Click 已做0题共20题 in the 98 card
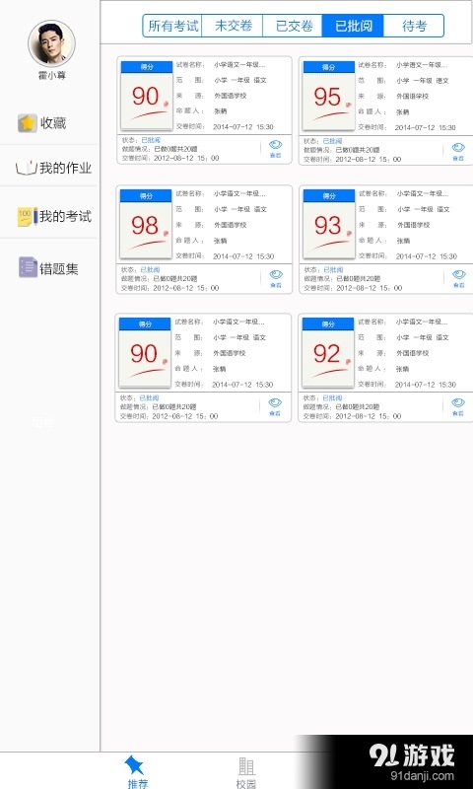Image resolution: width=473 pixels, height=789 pixels. coord(175,279)
